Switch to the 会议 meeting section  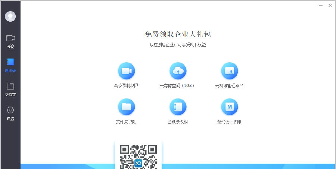point(10,41)
